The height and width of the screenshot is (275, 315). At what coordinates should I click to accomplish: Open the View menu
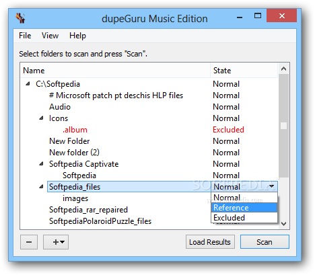pos(50,36)
